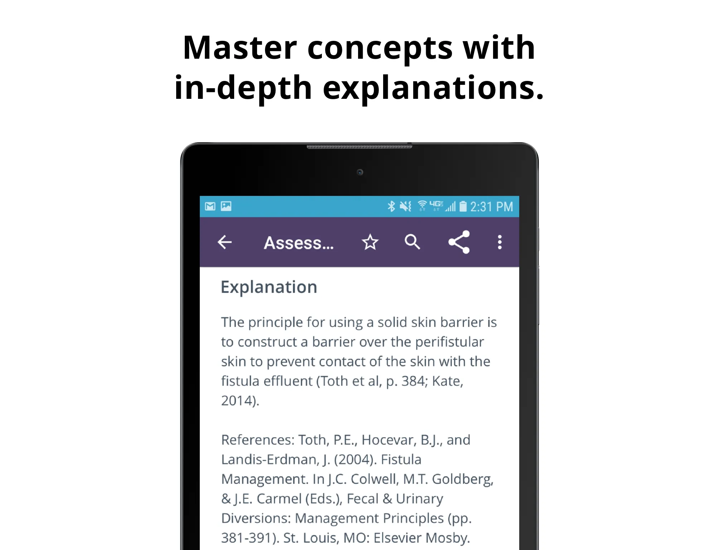The width and height of the screenshot is (719, 550).
Task: Tap the search icon in toolbar
Action: click(x=414, y=241)
